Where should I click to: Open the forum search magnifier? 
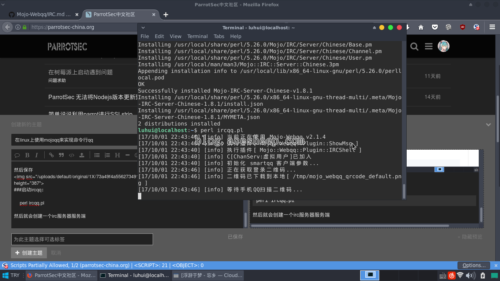[414, 46]
